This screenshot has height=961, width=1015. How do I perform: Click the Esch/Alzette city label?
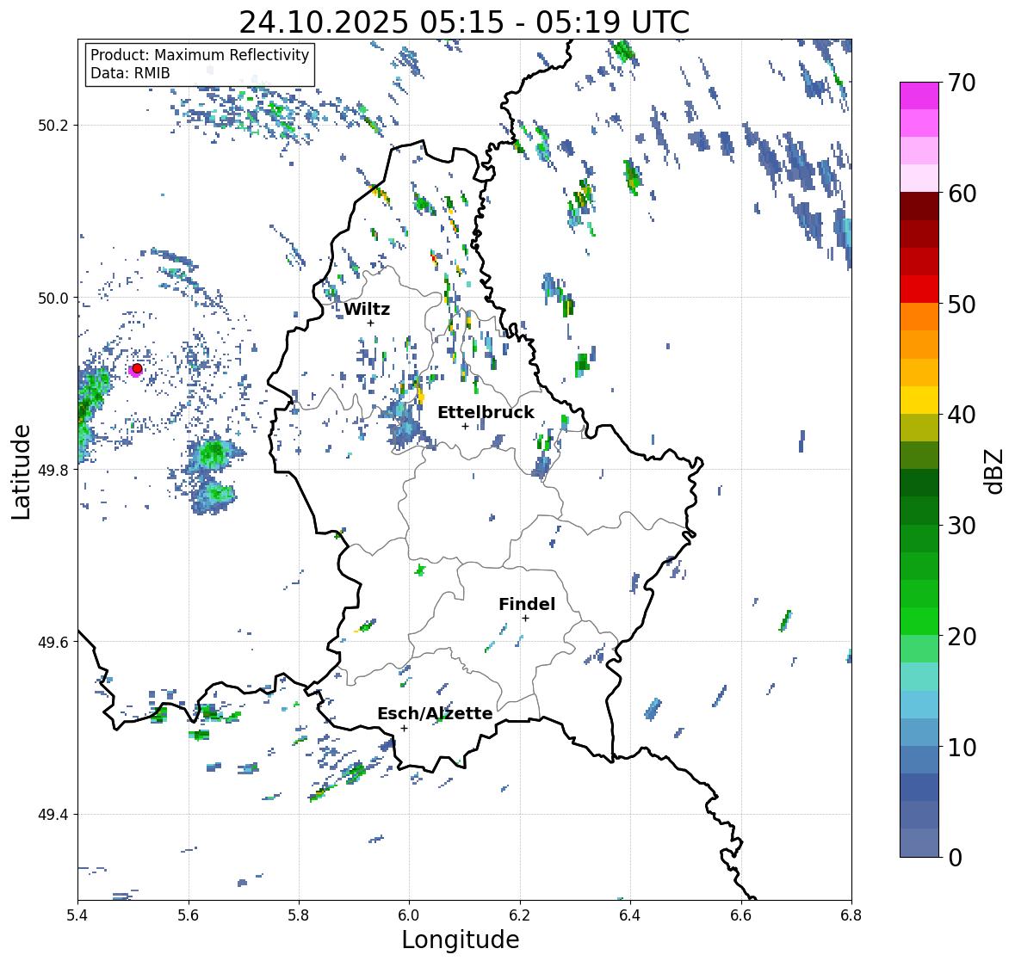coord(435,713)
